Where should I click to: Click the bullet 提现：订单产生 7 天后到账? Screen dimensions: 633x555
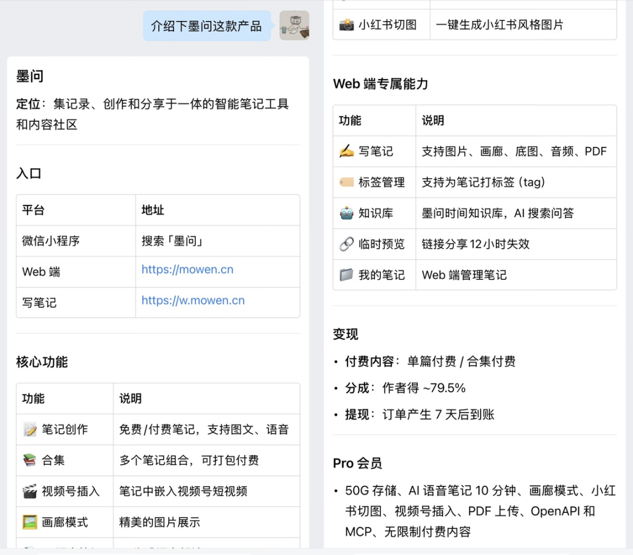414,414
